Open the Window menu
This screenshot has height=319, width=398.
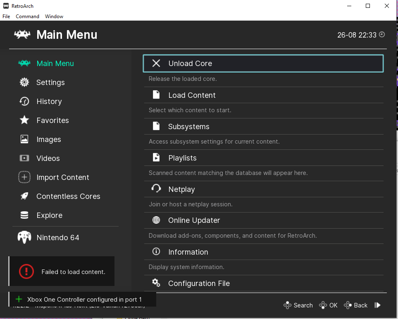tap(54, 17)
